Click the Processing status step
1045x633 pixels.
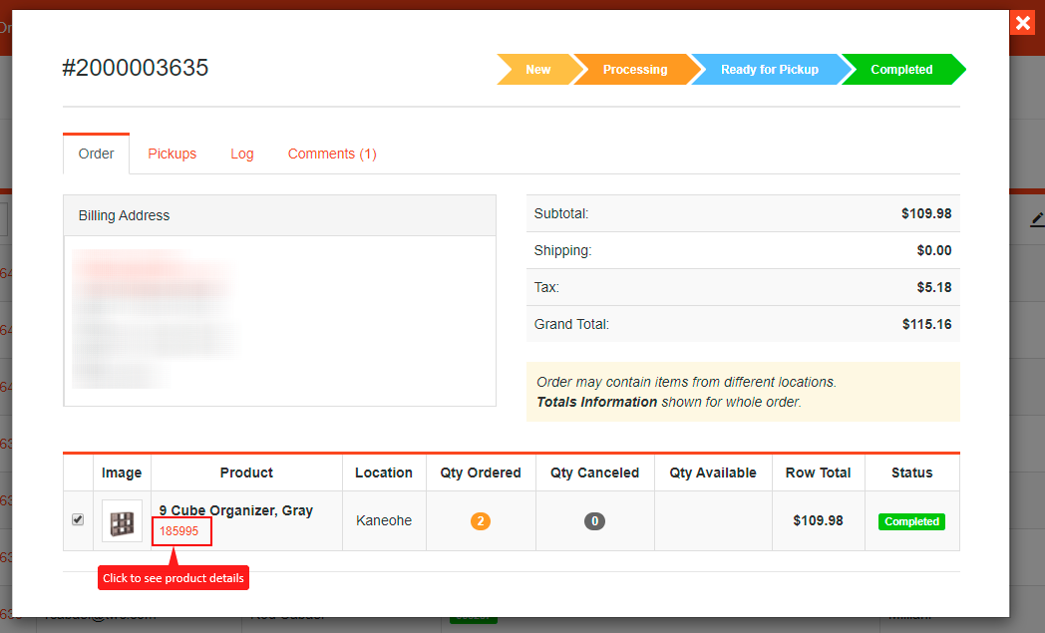click(634, 70)
